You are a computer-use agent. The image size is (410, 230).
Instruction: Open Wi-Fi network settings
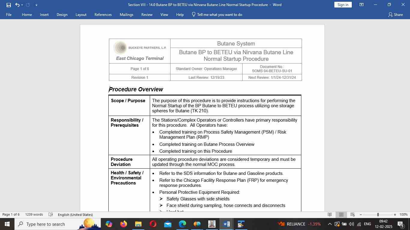point(359,224)
